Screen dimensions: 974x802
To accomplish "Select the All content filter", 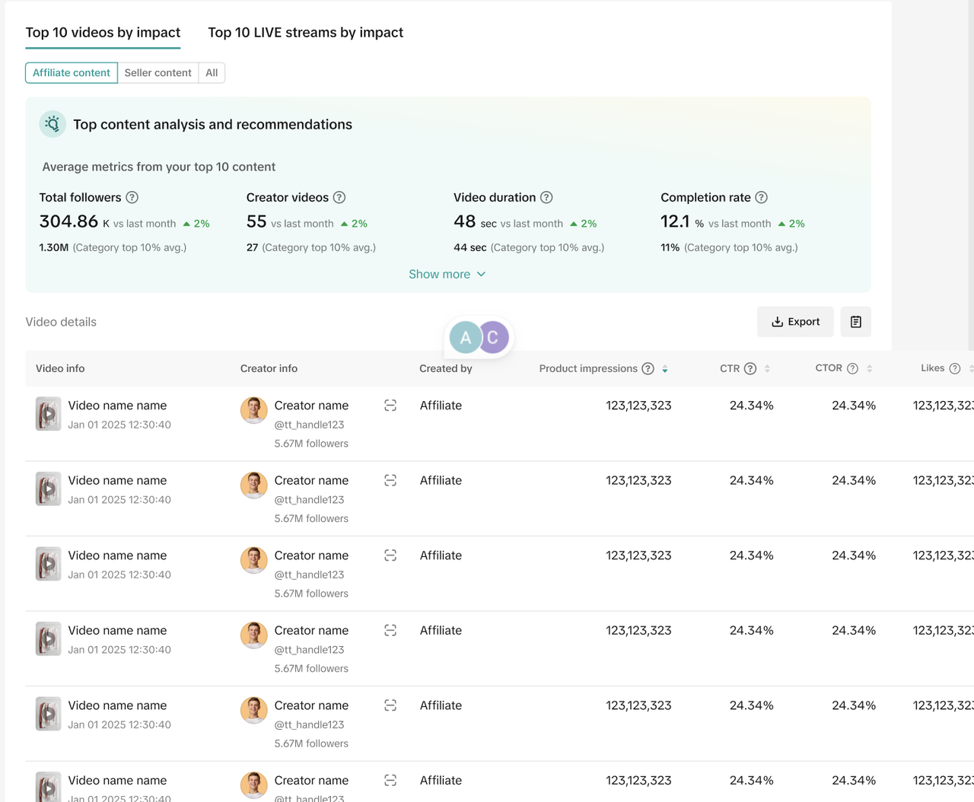I will coord(212,73).
